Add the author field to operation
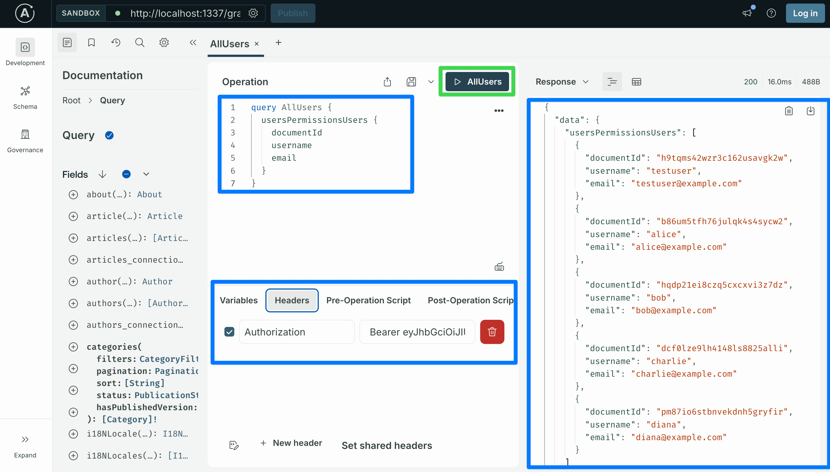The image size is (830, 472). point(73,281)
